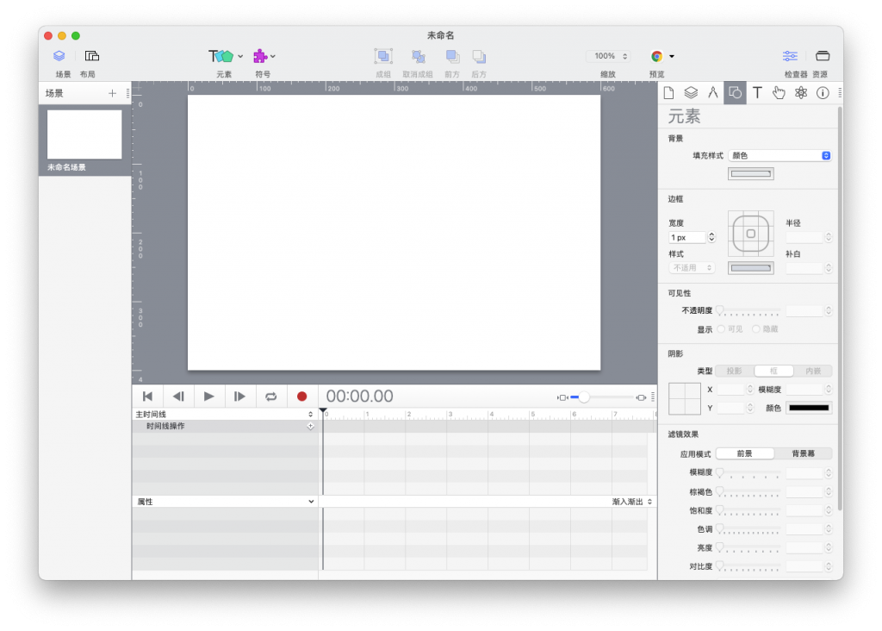
Task: Open the preview browser dropdown arrow
Action: (x=672, y=56)
